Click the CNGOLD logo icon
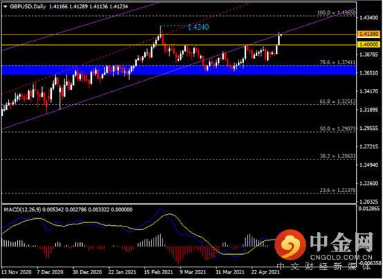Screen dimensions: 383x279 click(x=290, y=244)
